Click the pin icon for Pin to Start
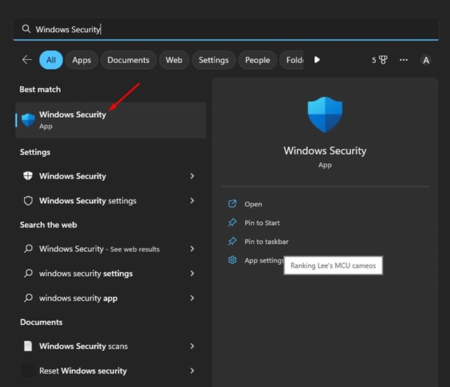 (232, 223)
